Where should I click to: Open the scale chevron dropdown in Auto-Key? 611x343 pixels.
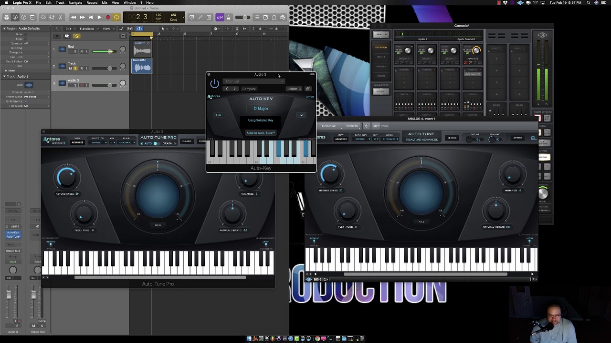point(301,115)
